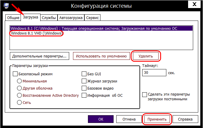Open the Загрузка tab
This screenshot has width=203, height=128.
tap(30, 17)
